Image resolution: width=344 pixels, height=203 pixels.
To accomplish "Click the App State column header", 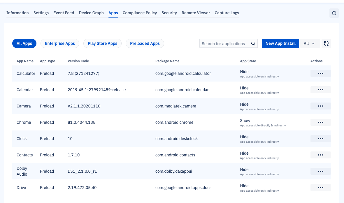I will 248,61.
